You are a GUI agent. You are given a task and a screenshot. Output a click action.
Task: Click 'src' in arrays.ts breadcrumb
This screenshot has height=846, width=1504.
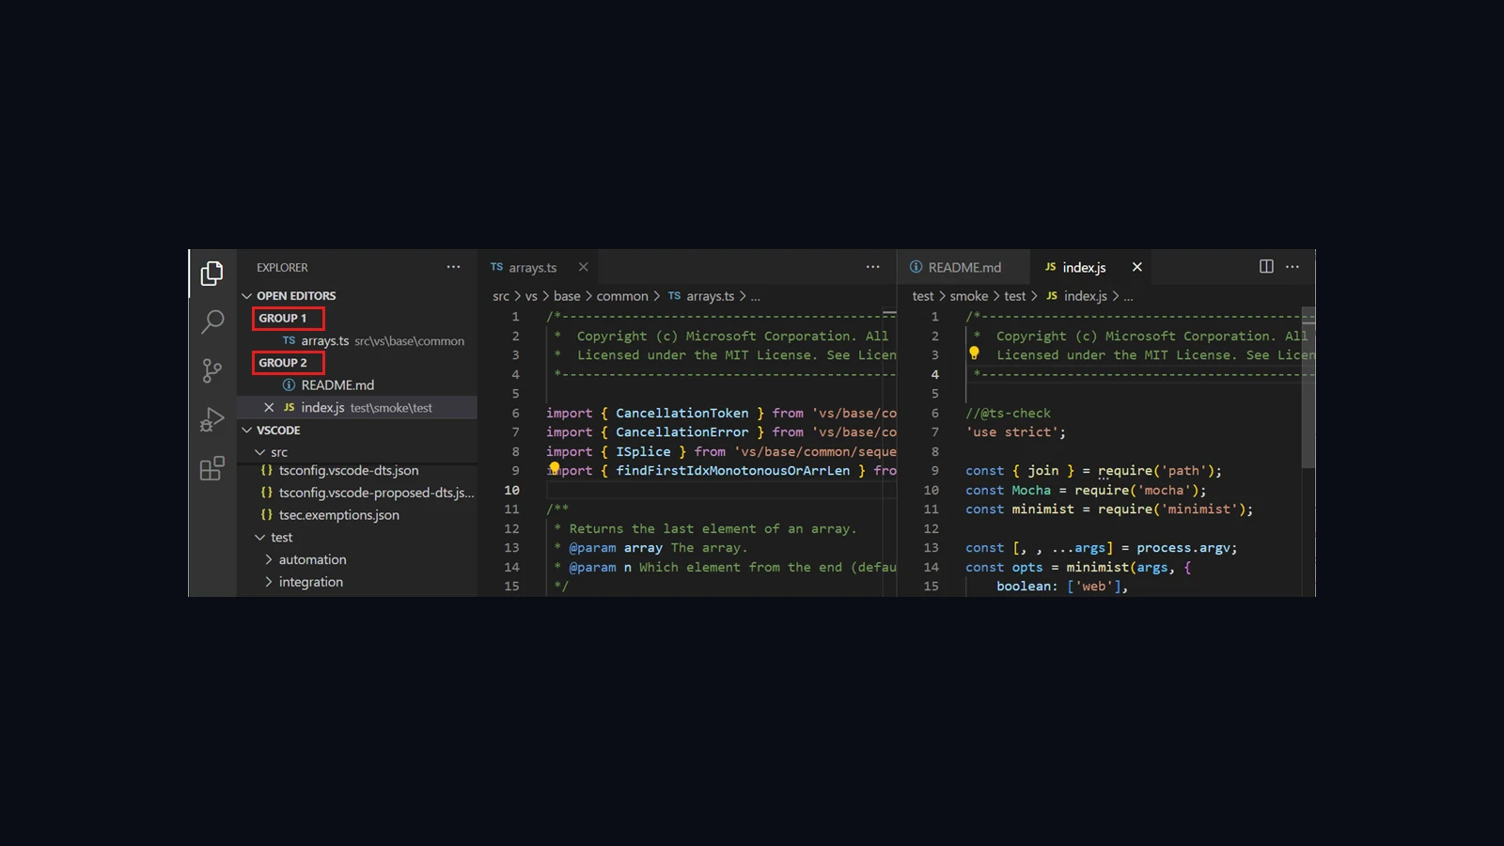501,296
